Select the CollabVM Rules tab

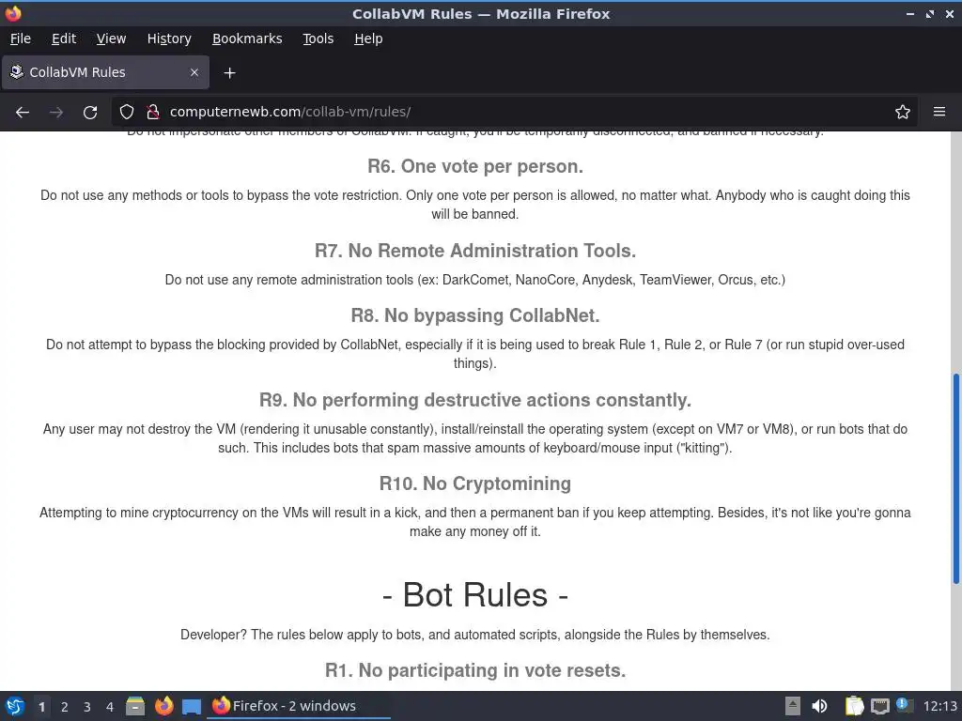point(105,72)
